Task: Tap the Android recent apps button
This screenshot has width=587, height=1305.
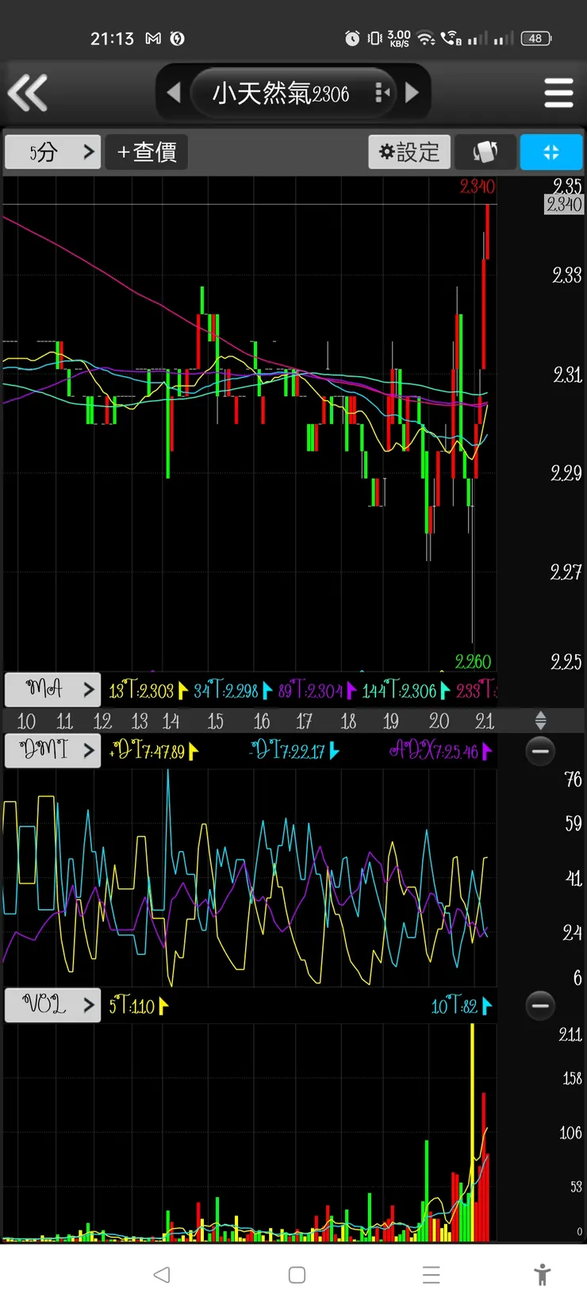Action: (x=431, y=1275)
